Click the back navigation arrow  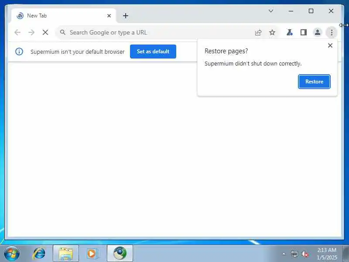point(17,32)
